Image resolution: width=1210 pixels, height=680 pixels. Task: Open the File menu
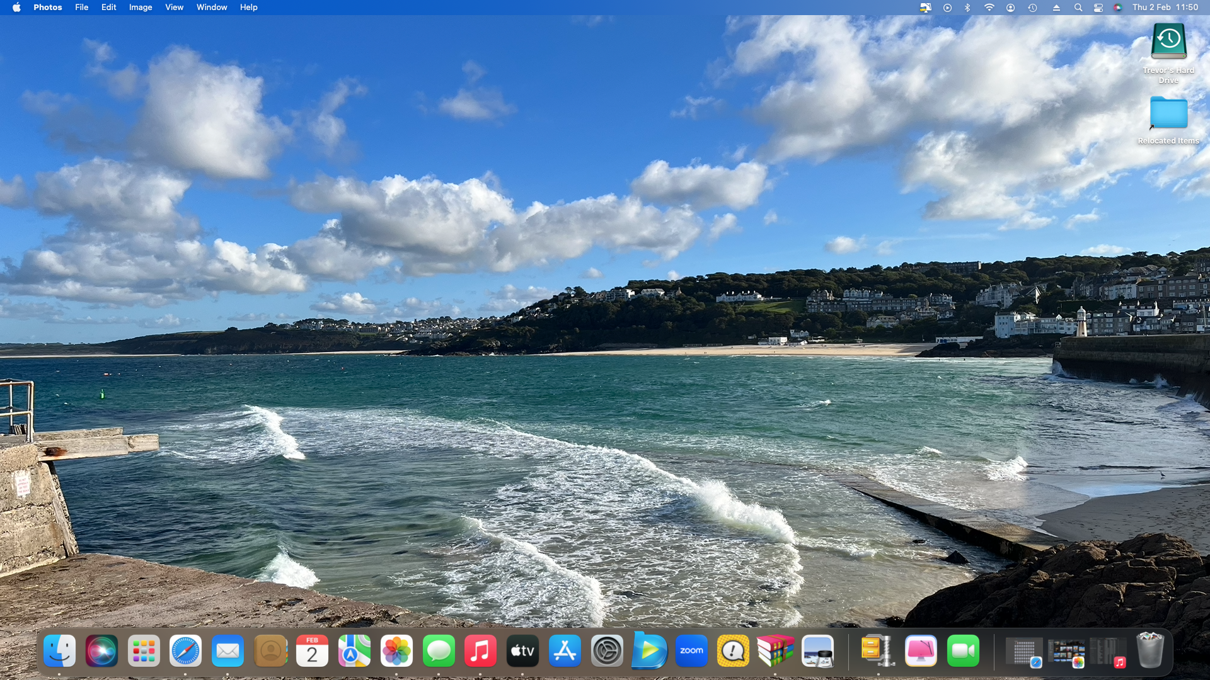81,8
